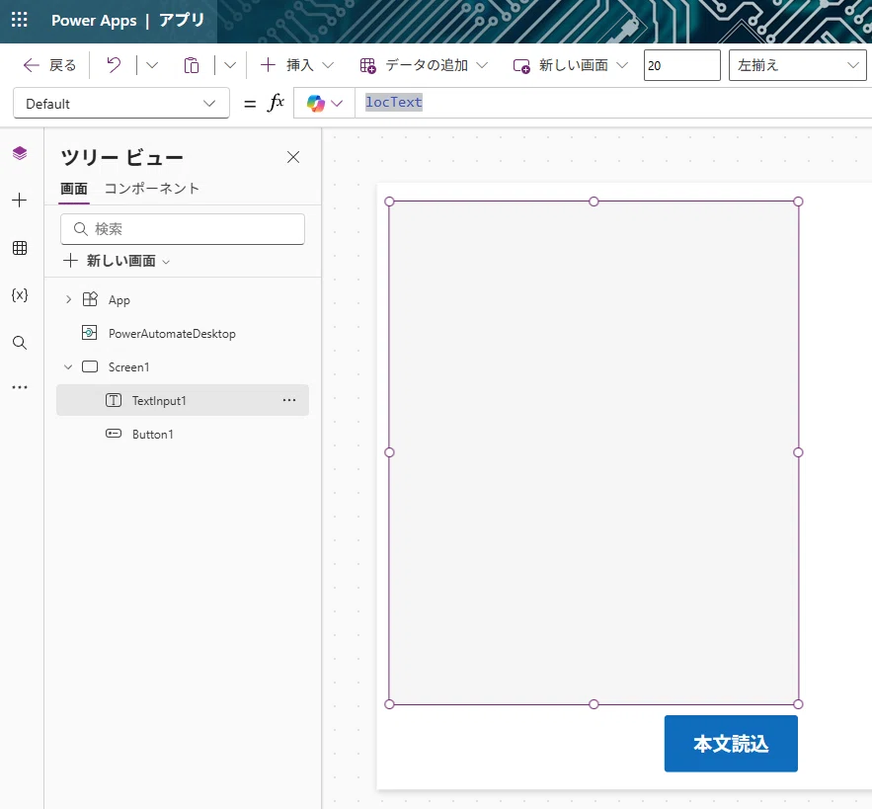Click the fx formula icon
The width and height of the screenshot is (872, 809).
pos(276,103)
